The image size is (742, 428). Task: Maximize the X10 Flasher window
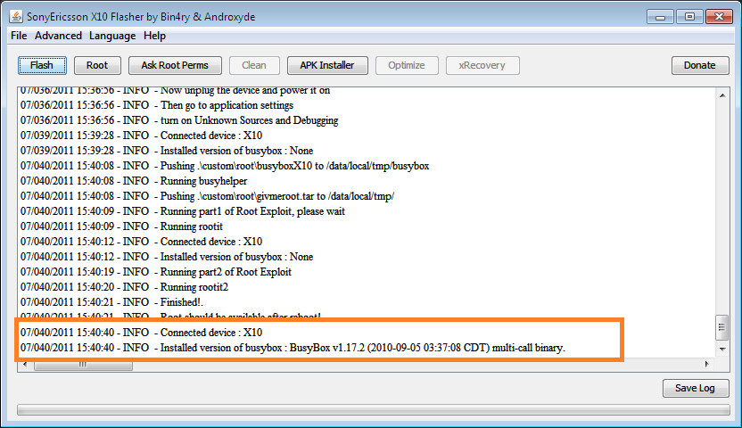689,17
